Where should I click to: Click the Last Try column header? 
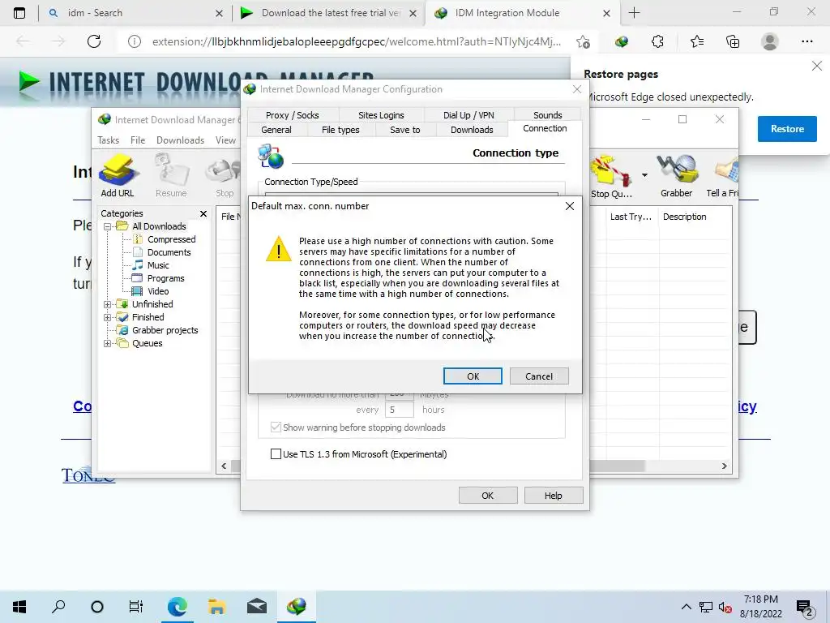(631, 217)
